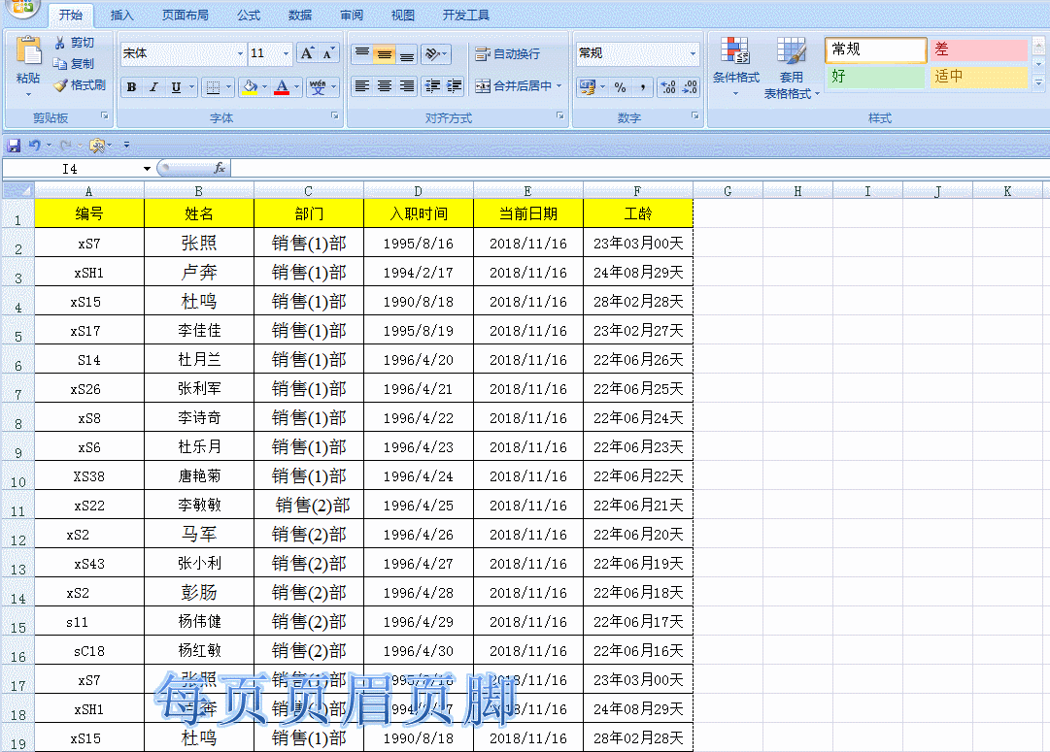Click the Paste icon in clipboard group

(28, 50)
